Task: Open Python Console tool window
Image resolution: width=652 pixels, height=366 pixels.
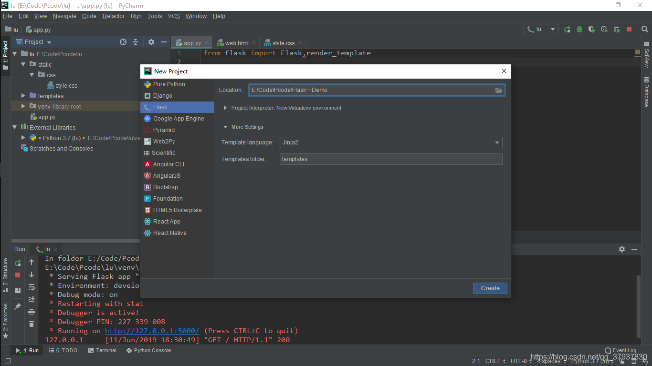Action: [x=148, y=350]
